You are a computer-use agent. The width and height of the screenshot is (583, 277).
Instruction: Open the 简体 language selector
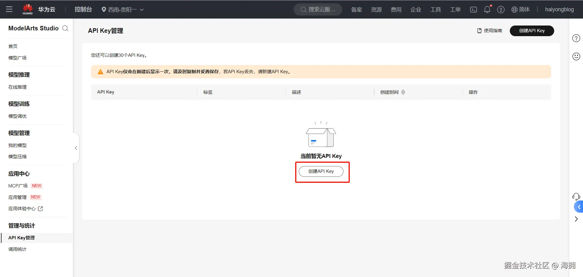[520, 10]
